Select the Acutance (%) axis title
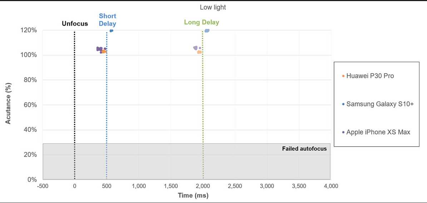 [x=8, y=105]
